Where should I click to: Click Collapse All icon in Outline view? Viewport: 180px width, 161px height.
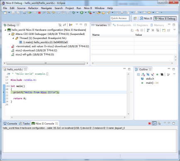[x=139, y=75]
